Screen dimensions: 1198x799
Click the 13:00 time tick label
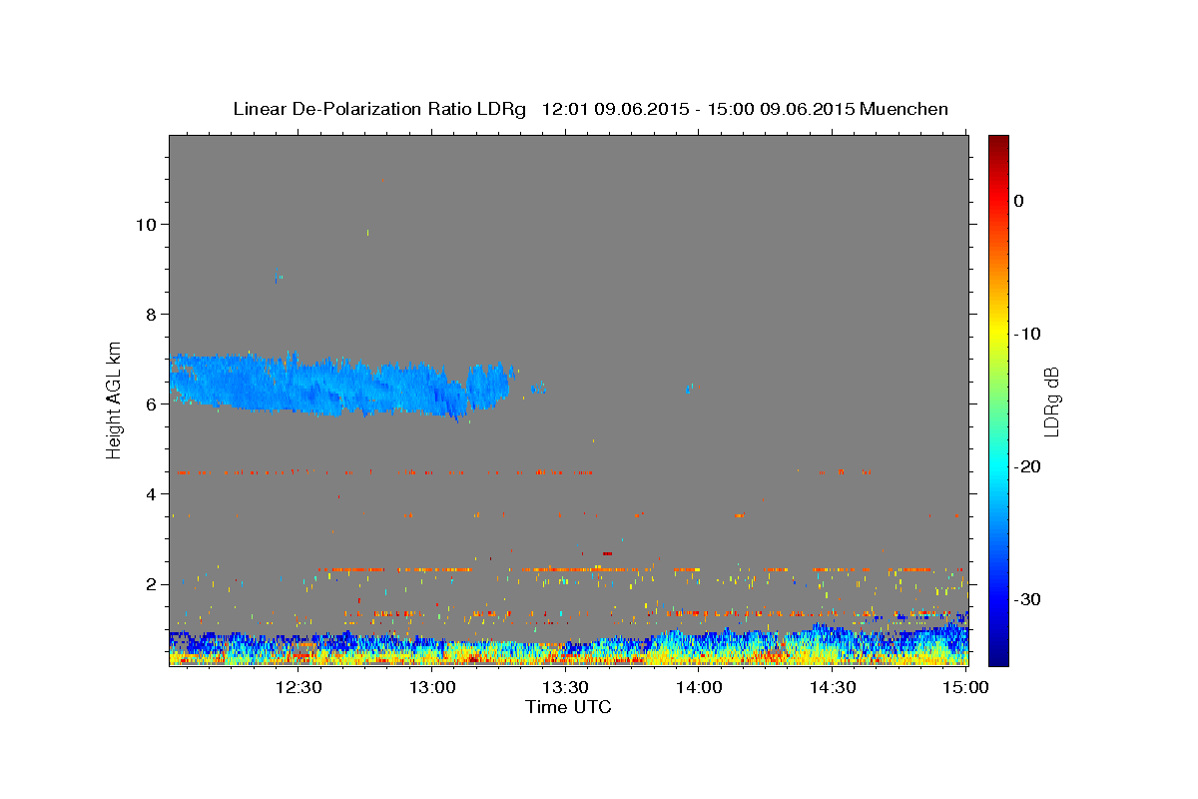point(431,687)
